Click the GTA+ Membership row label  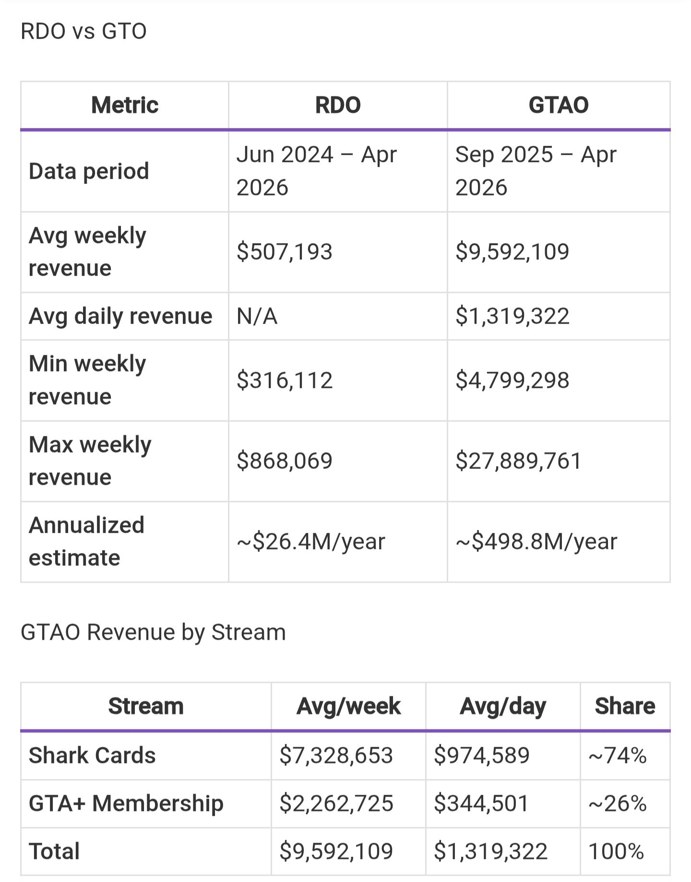(126, 803)
